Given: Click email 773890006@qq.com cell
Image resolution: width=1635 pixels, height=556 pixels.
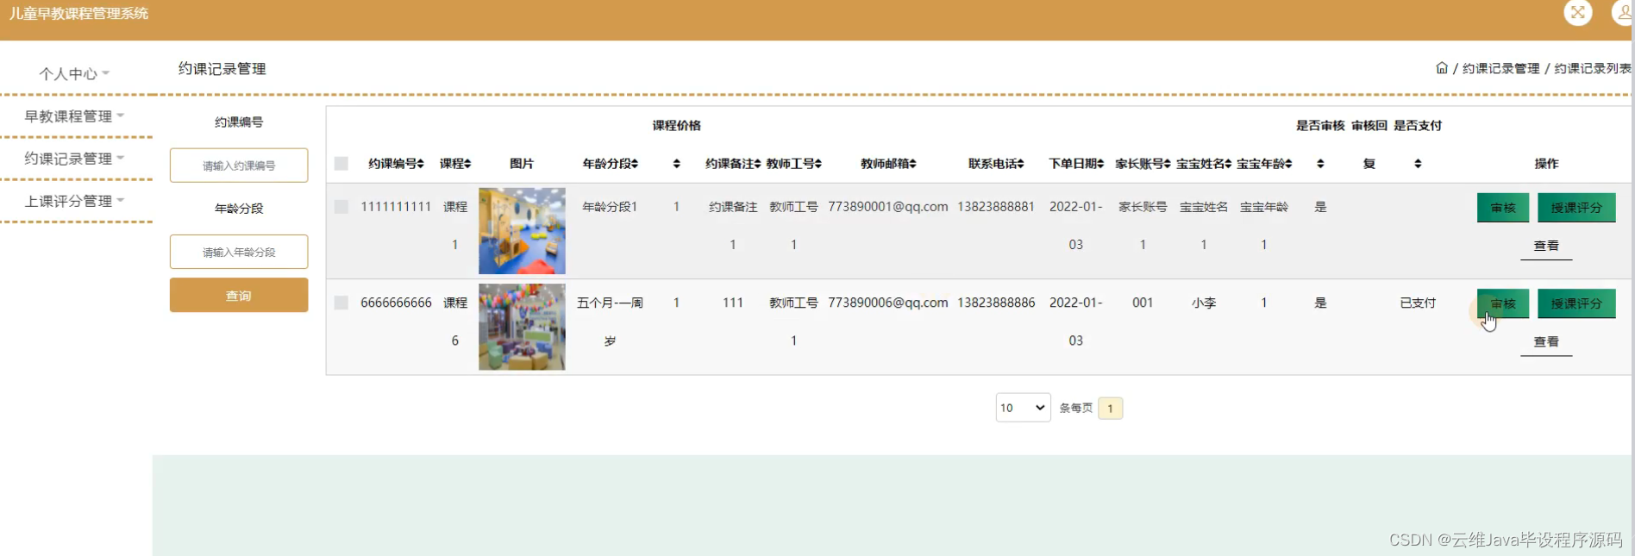Looking at the screenshot, I should point(888,303).
